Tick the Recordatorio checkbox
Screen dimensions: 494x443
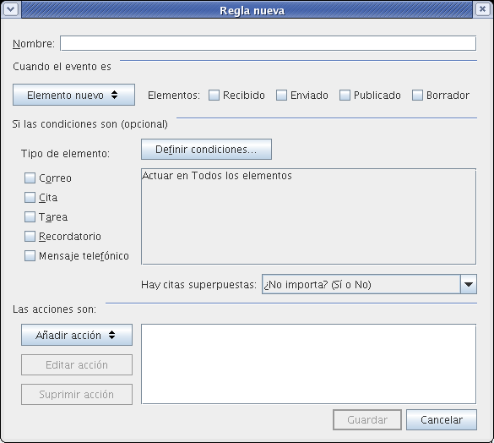pos(30,237)
